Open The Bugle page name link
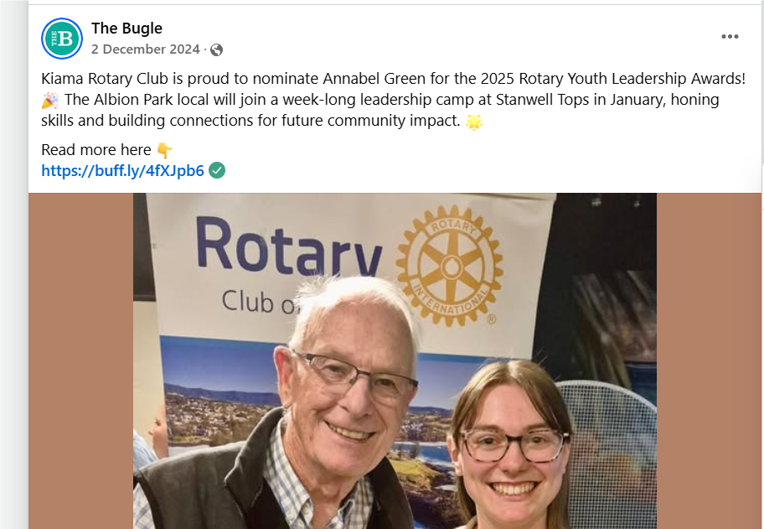The height and width of the screenshot is (529, 764). click(126, 29)
